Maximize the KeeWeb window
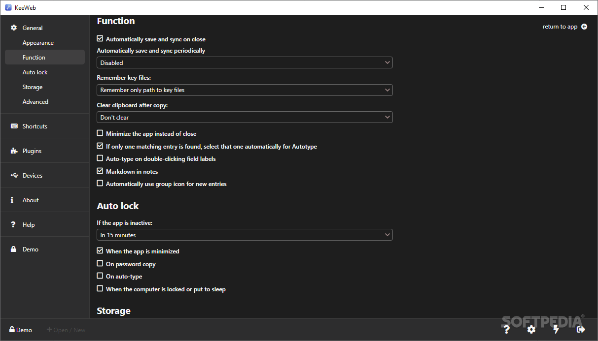Viewport: 598px width, 341px height. tap(563, 7)
